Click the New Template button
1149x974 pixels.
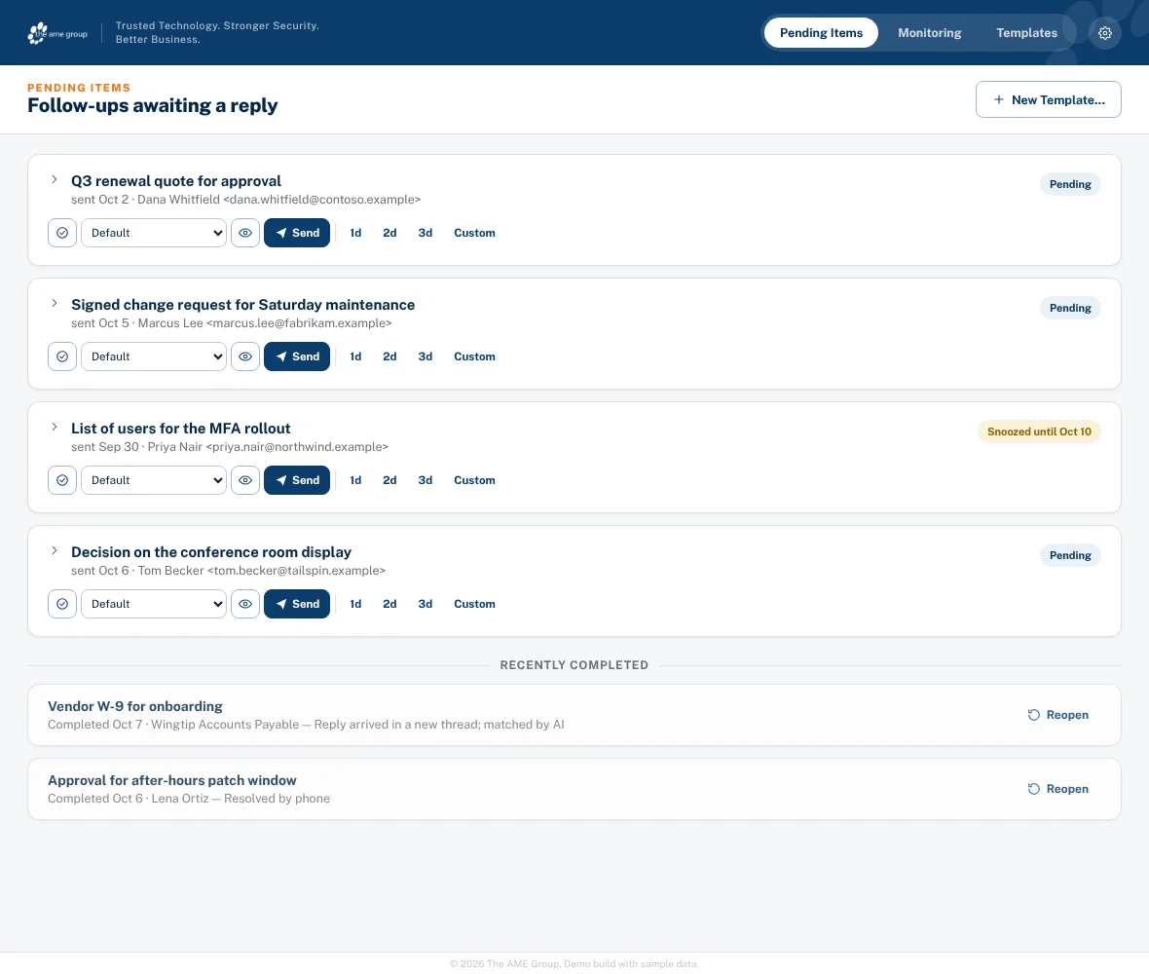[1048, 99]
